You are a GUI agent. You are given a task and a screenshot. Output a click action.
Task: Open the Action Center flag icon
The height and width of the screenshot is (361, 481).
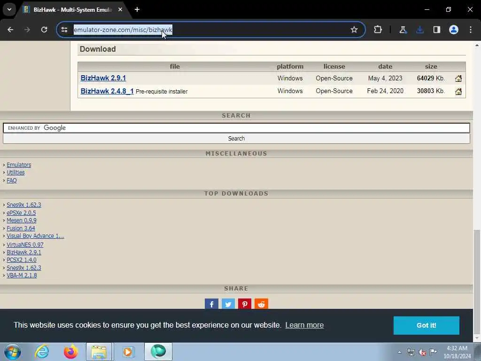tap(434, 352)
